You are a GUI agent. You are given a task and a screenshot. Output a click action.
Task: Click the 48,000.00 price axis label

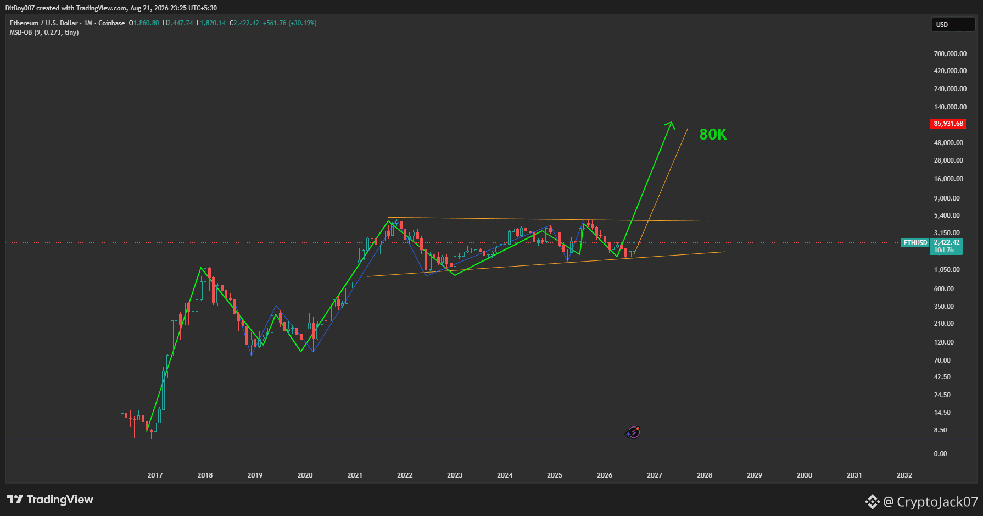[948, 143]
